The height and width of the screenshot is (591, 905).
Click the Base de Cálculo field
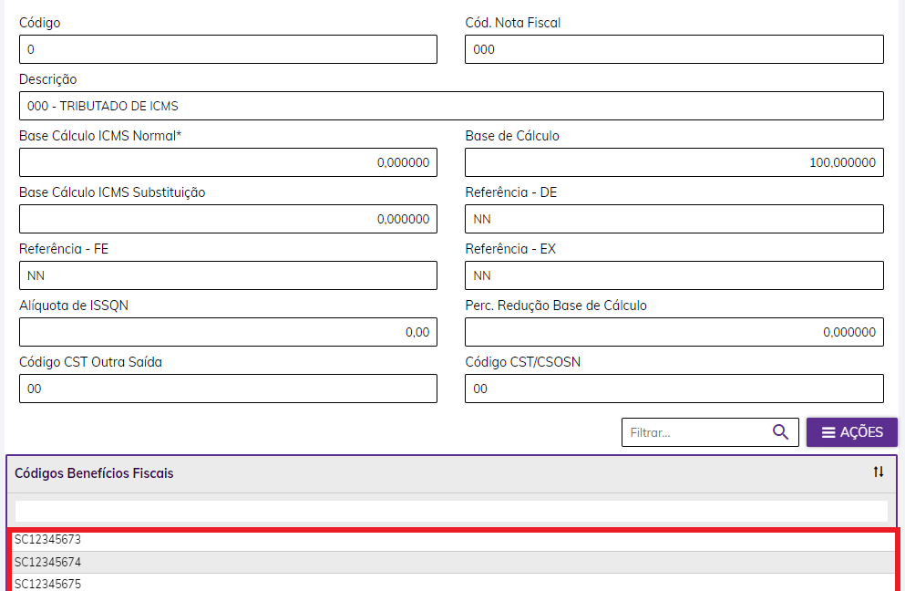click(674, 162)
